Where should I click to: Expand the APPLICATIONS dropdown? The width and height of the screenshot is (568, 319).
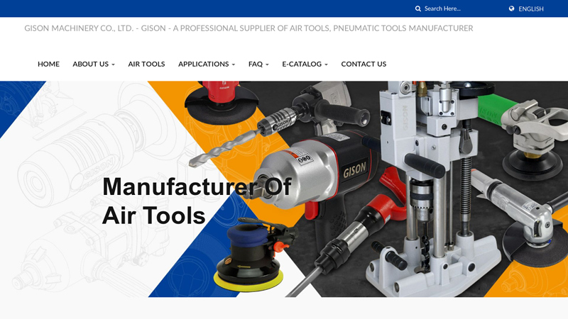(x=207, y=64)
